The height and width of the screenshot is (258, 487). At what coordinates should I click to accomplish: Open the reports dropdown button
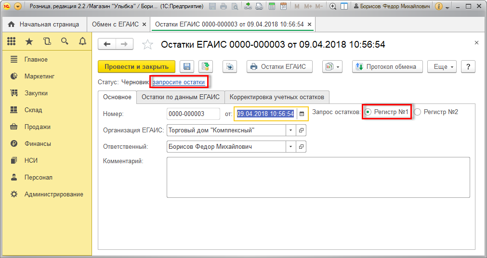coord(332,66)
